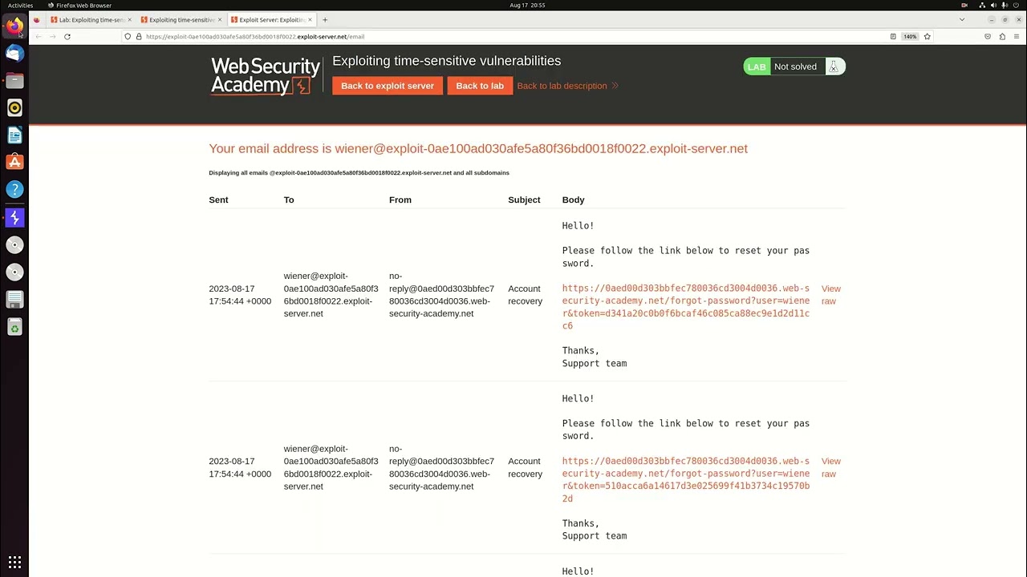Click the padlock site info icon
This screenshot has width=1027, height=577.
[x=138, y=36]
